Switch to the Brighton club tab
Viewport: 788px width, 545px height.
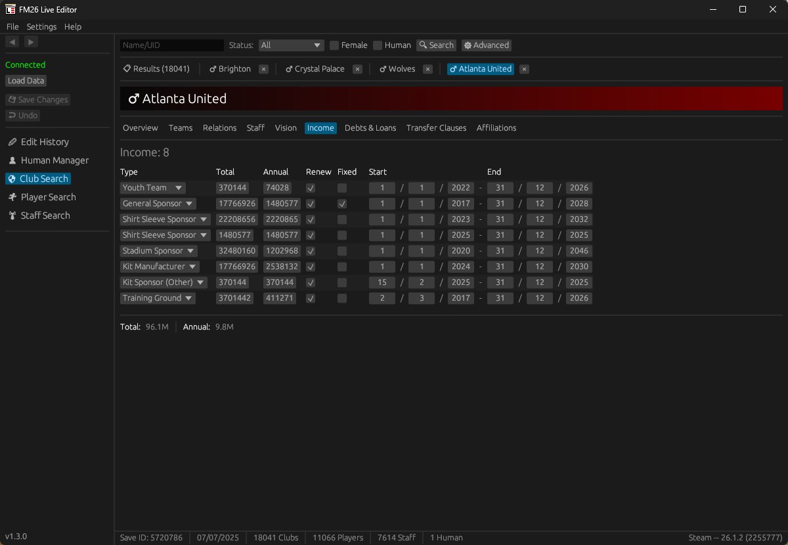tap(230, 69)
